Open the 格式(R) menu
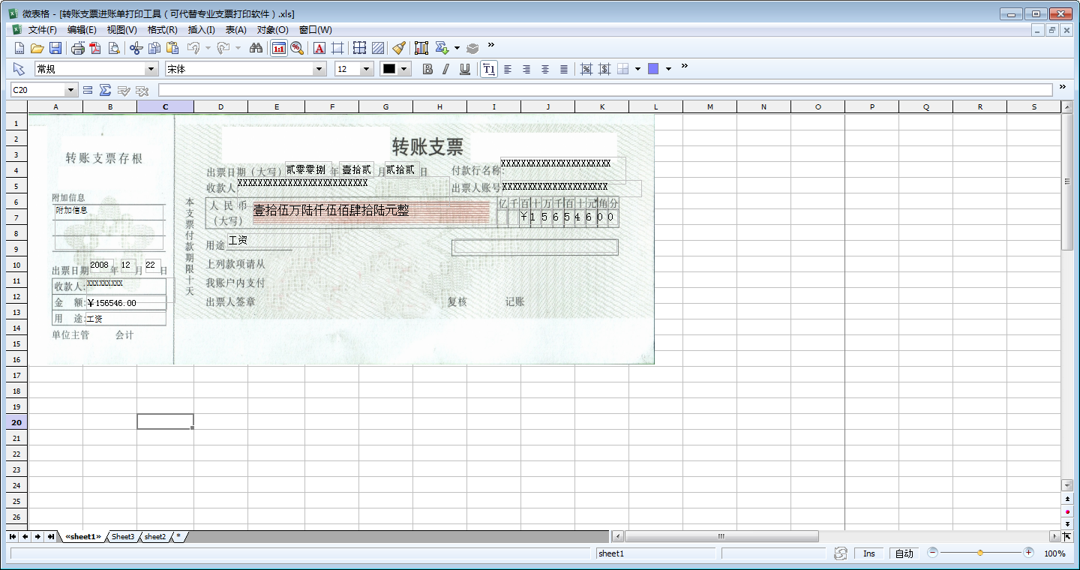This screenshot has height=570, width=1080. pyautogui.click(x=162, y=30)
